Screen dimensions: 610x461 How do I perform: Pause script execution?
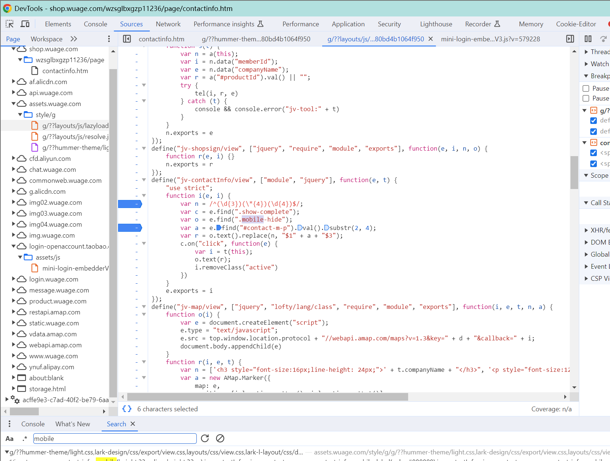588,39
